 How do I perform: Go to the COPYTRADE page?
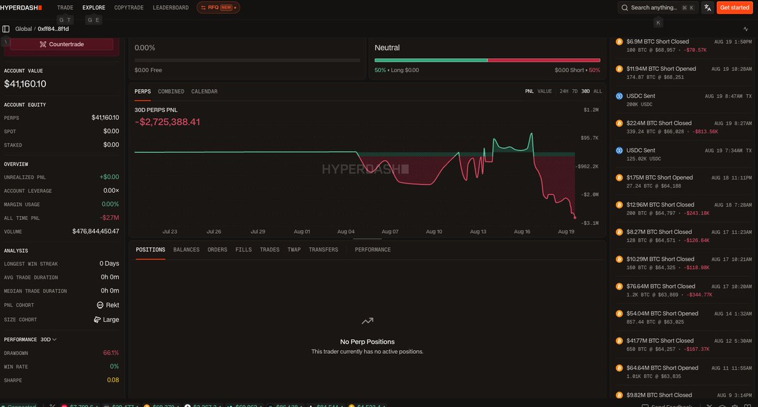[129, 8]
